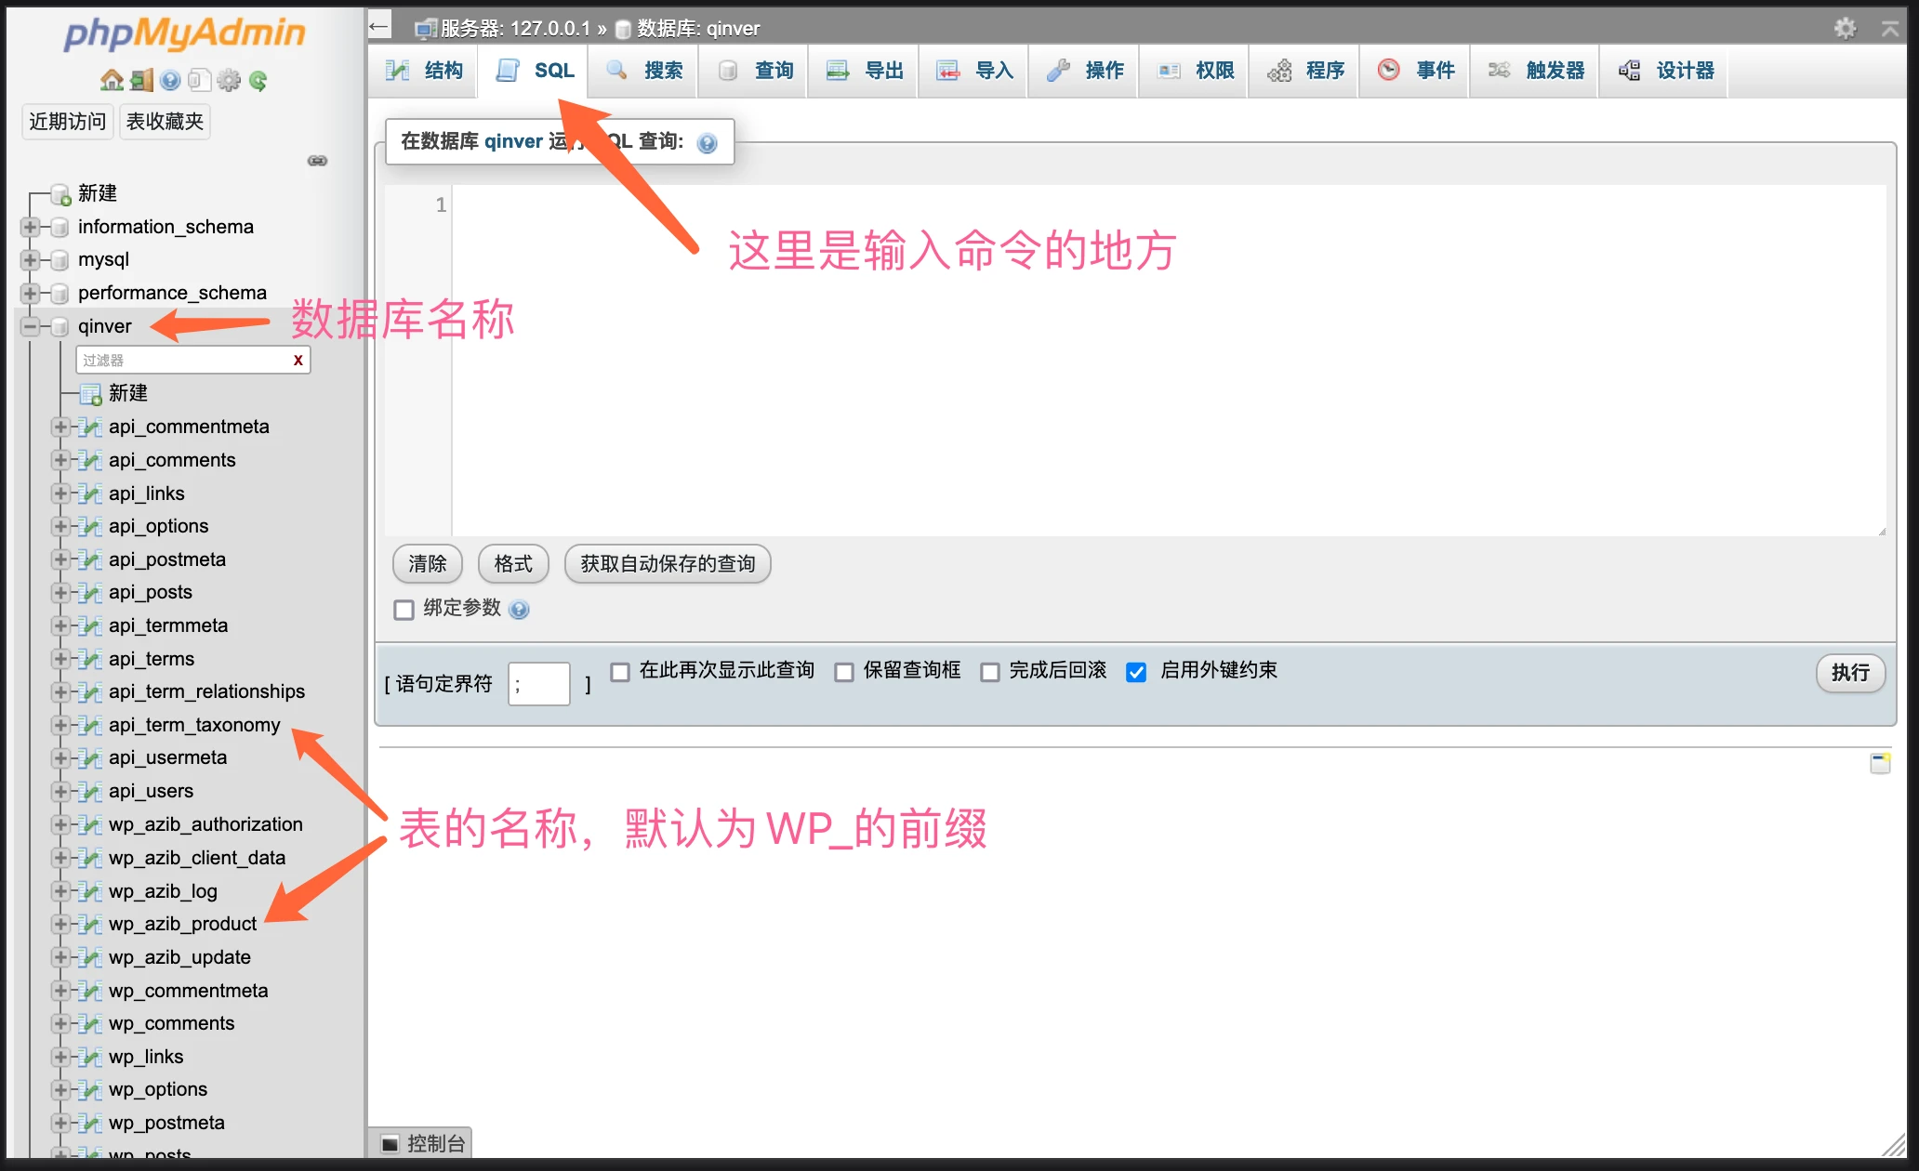The height and width of the screenshot is (1171, 1919).
Task: Open navigation panel settings gear icon
Action: tap(229, 80)
